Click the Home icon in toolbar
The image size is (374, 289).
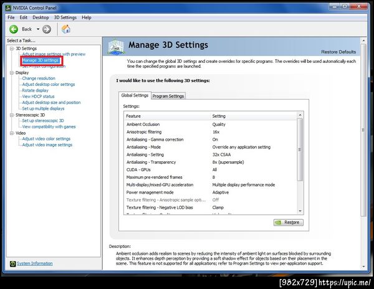tap(66, 29)
